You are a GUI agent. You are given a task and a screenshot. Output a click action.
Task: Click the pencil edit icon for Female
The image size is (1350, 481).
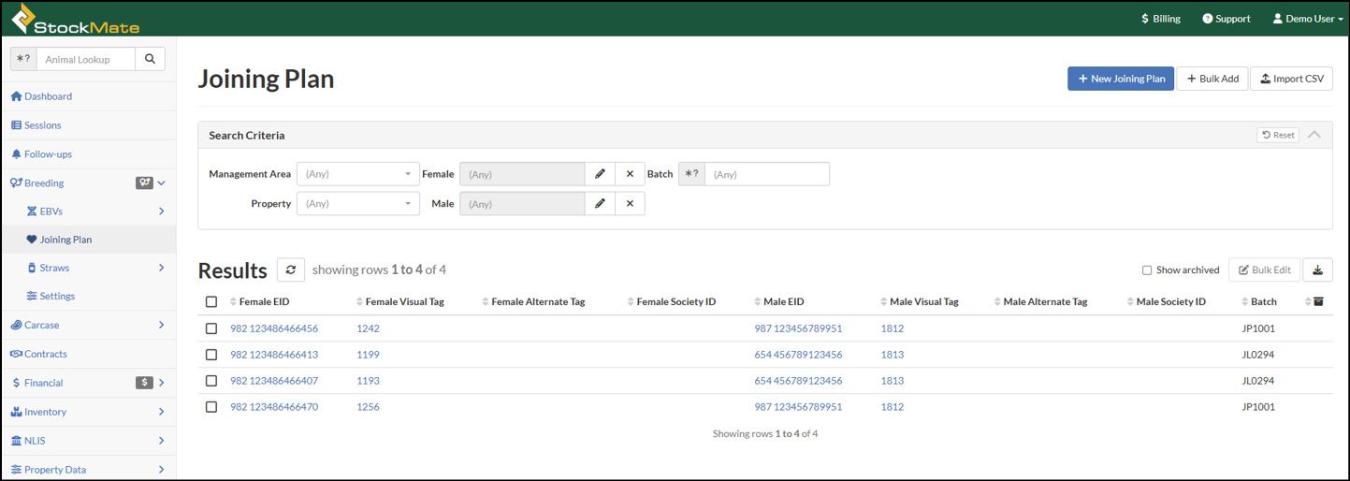click(x=600, y=174)
